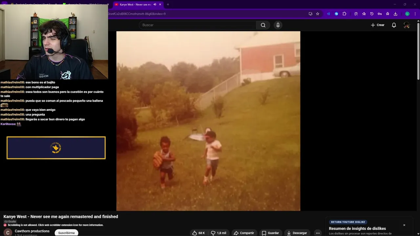Switch to the Watch Live stream tab
420x236 pixels.
click(86, 5)
